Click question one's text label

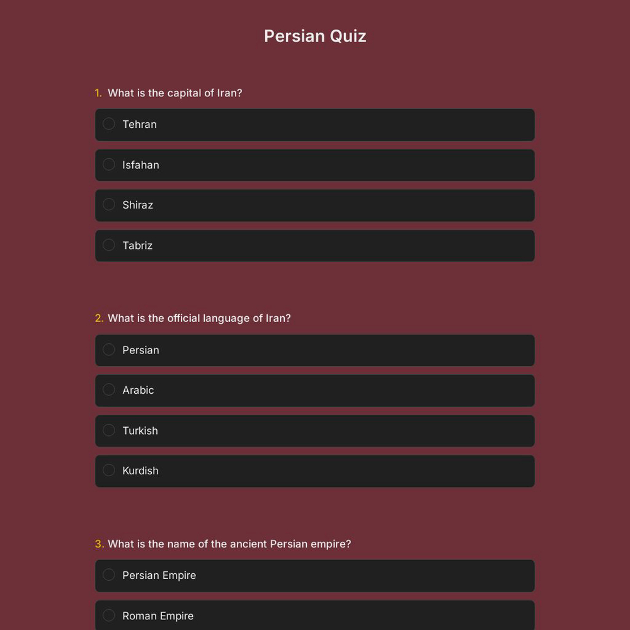175,93
